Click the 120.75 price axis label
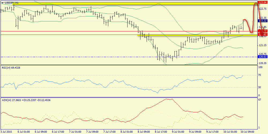The width and height of the screenshot is (268, 134). 263,54
